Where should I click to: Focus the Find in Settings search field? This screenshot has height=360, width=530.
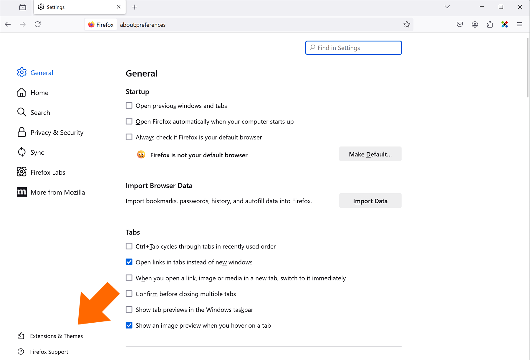pyautogui.click(x=353, y=48)
